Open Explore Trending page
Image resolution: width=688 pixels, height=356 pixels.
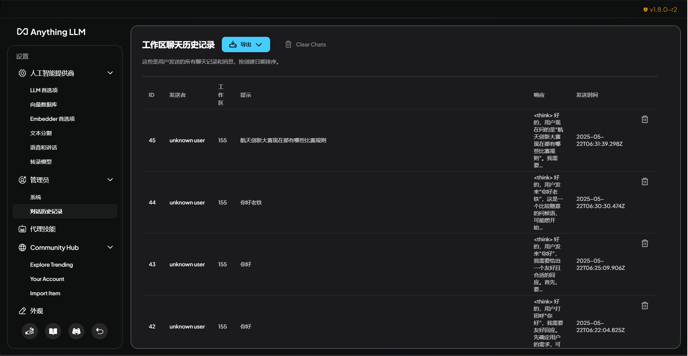pos(52,265)
